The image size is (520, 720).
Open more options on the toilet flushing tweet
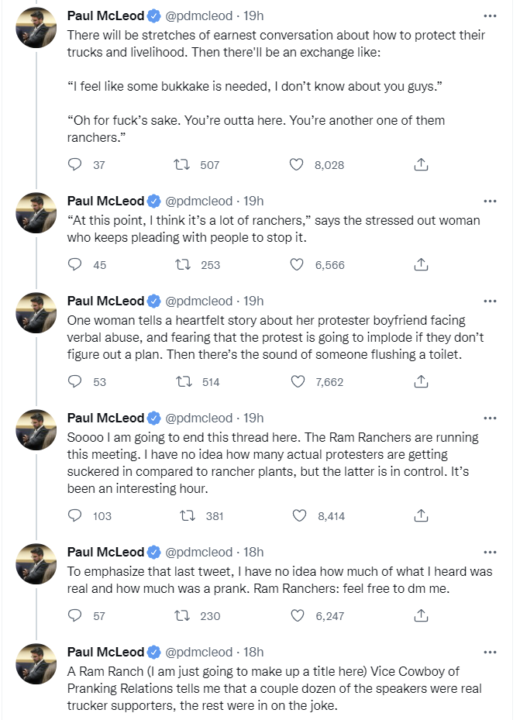click(x=490, y=301)
